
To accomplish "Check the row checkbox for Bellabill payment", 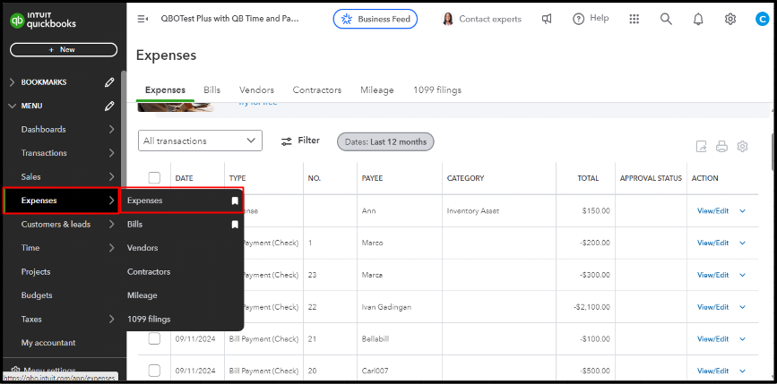I will click(x=154, y=338).
